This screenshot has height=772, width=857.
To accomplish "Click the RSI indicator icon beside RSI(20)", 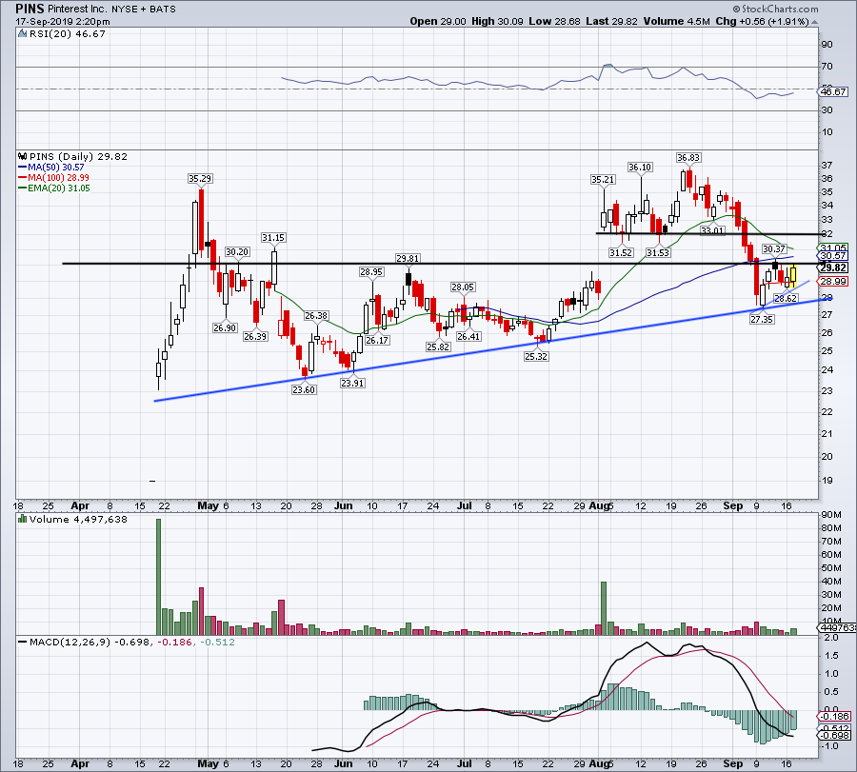I will 22,34.
